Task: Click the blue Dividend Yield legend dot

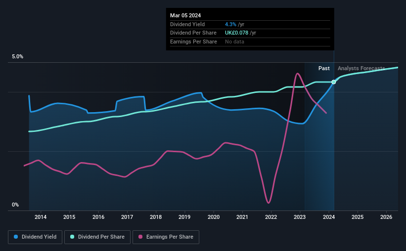Action: (x=16, y=237)
